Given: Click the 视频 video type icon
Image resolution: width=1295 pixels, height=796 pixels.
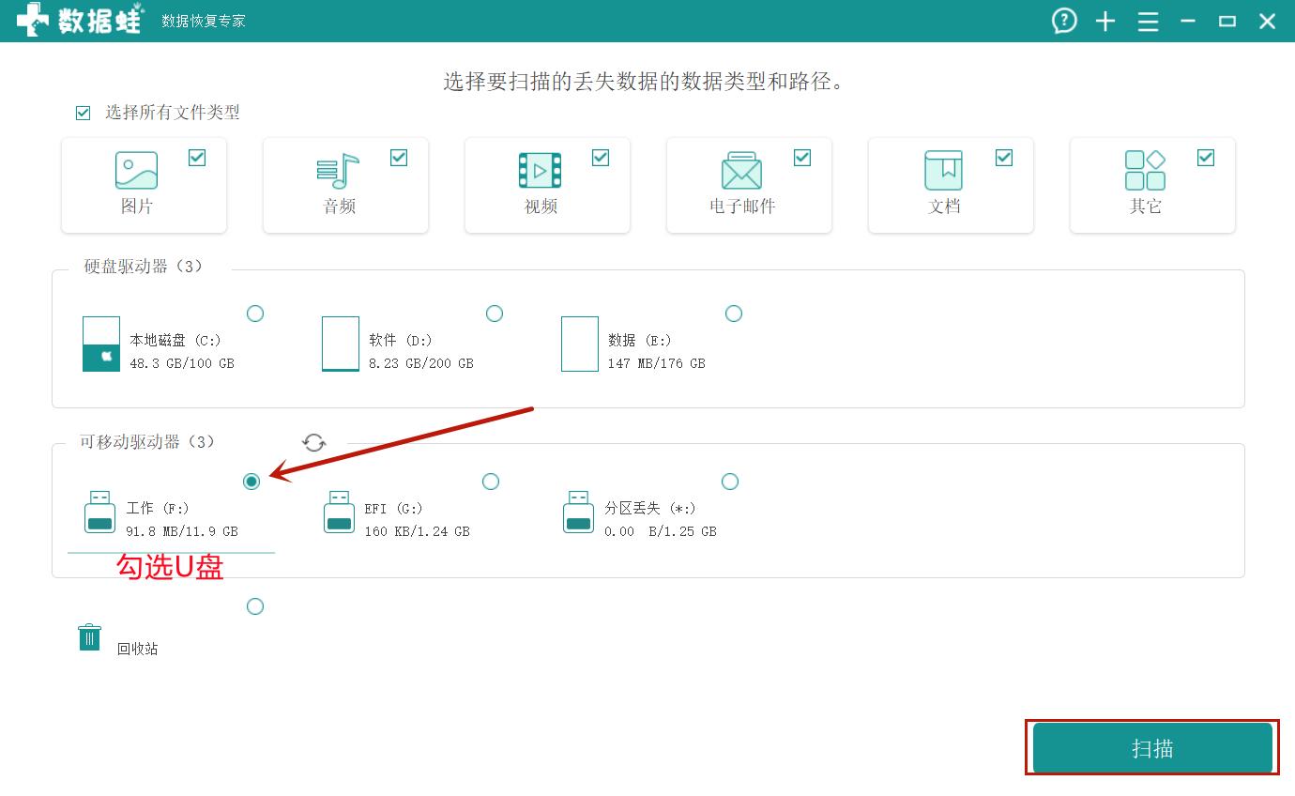Looking at the screenshot, I should [x=540, y=171].
